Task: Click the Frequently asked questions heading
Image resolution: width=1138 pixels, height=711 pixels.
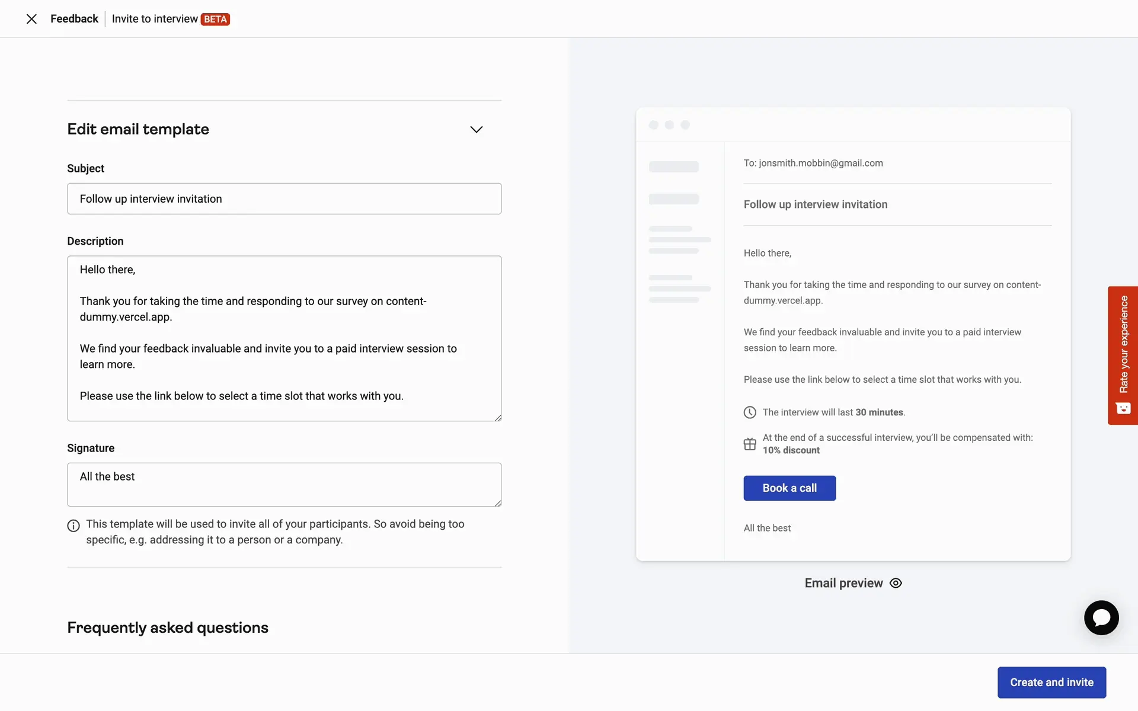Action: pos(168,627)
